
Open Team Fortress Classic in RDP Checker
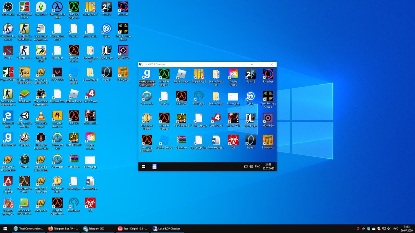coord(268,99)
